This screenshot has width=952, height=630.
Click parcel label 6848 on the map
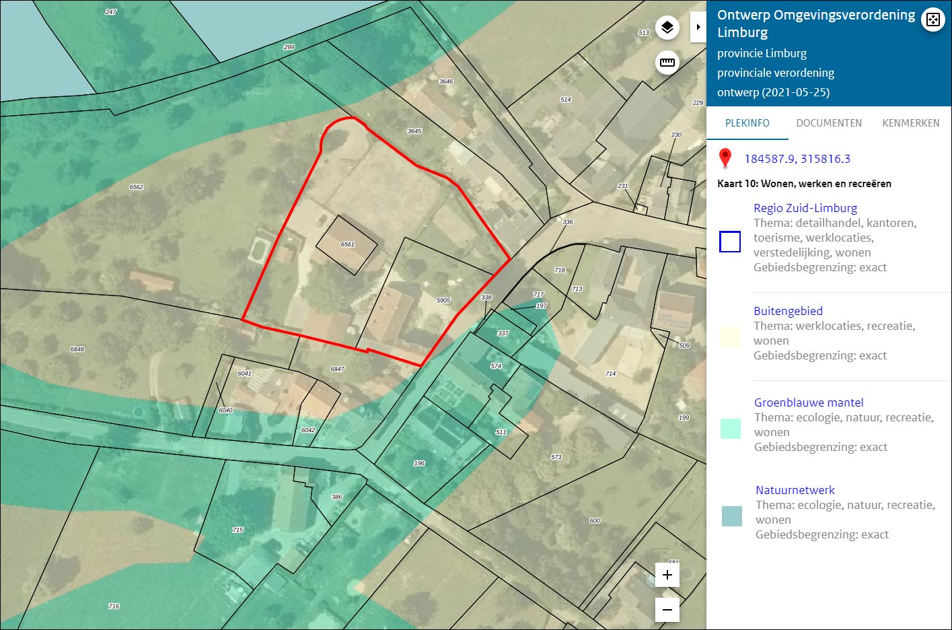point(77,349)
